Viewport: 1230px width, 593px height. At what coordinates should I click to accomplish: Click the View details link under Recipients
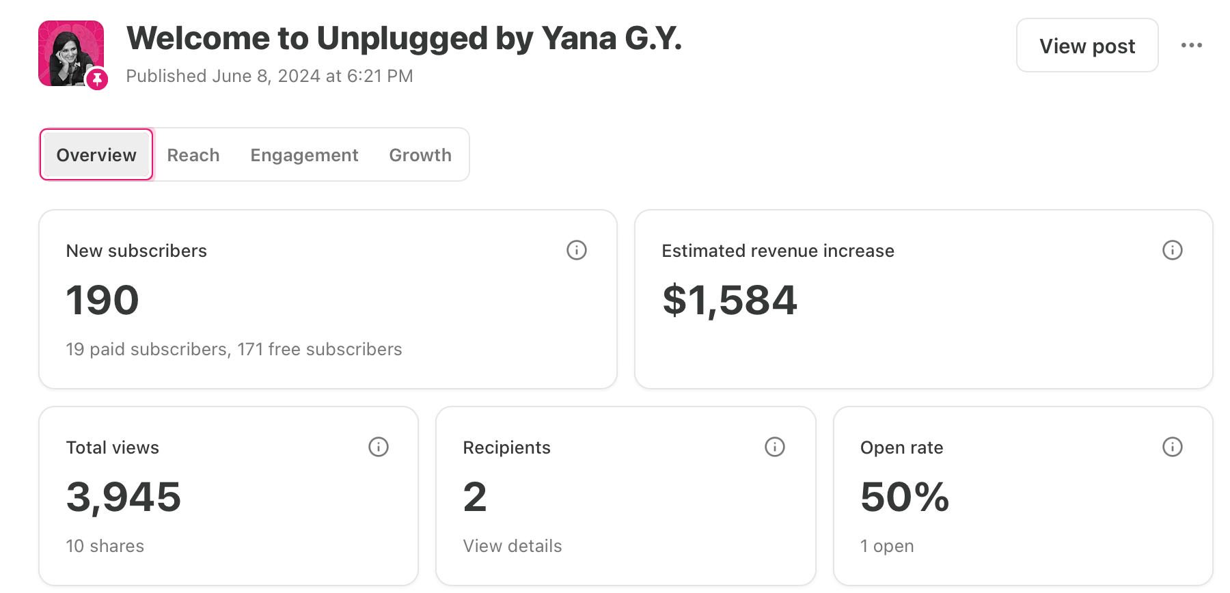(x=512, y=546)
